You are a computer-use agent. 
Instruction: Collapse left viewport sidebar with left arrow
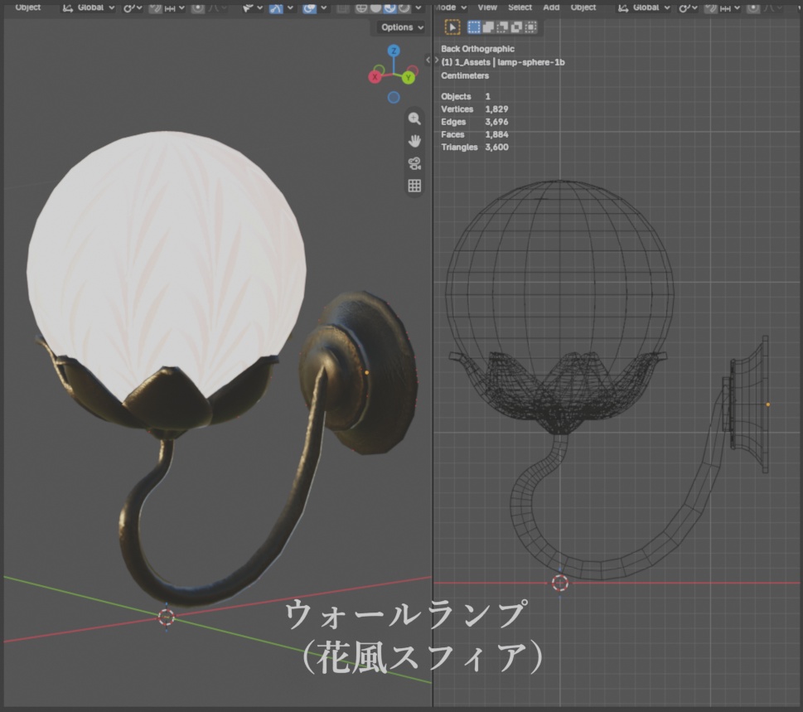coord(428,60)
